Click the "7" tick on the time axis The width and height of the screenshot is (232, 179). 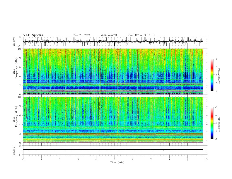click(x=151, y=159)
